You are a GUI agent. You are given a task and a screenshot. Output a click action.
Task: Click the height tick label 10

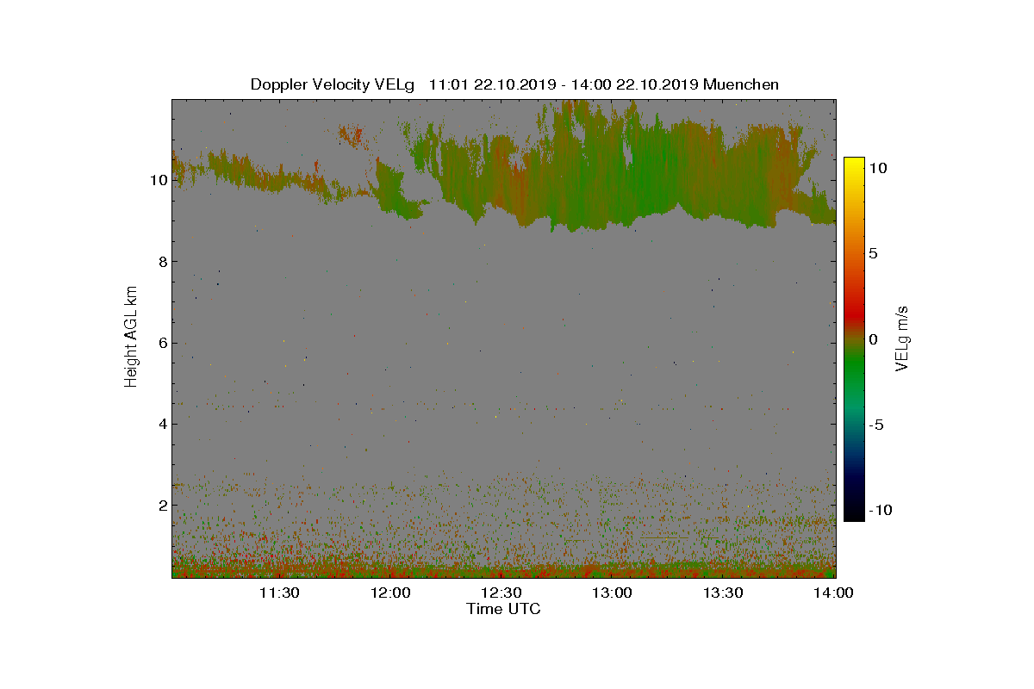158,180
